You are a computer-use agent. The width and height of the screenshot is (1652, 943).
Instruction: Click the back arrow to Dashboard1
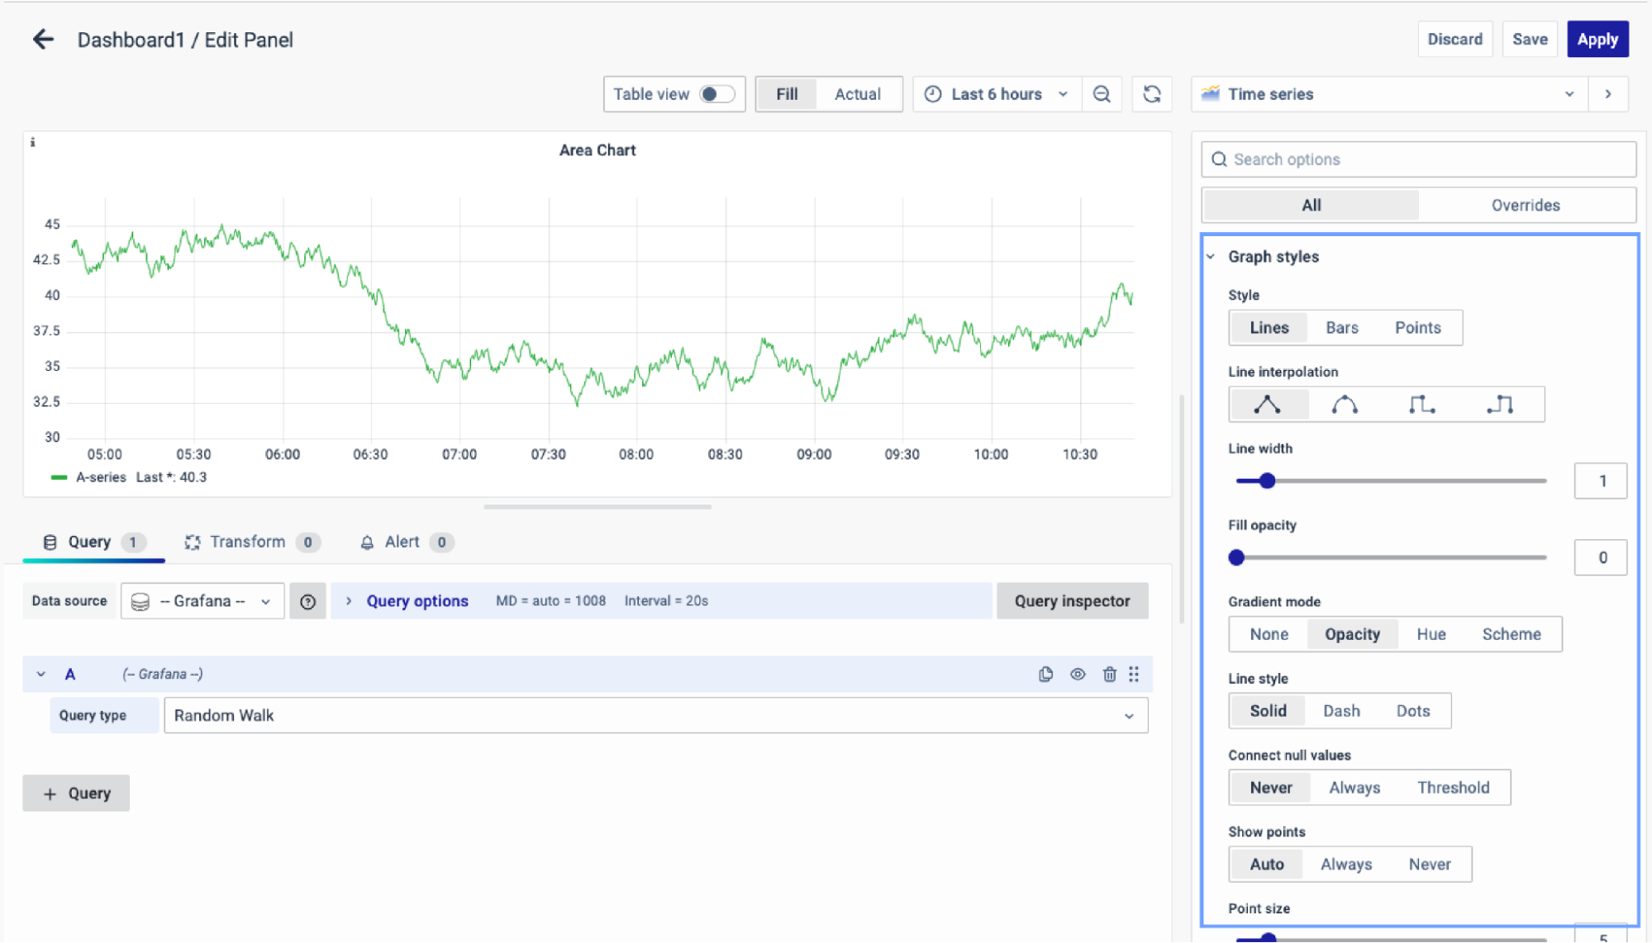(x=43, y=40)
